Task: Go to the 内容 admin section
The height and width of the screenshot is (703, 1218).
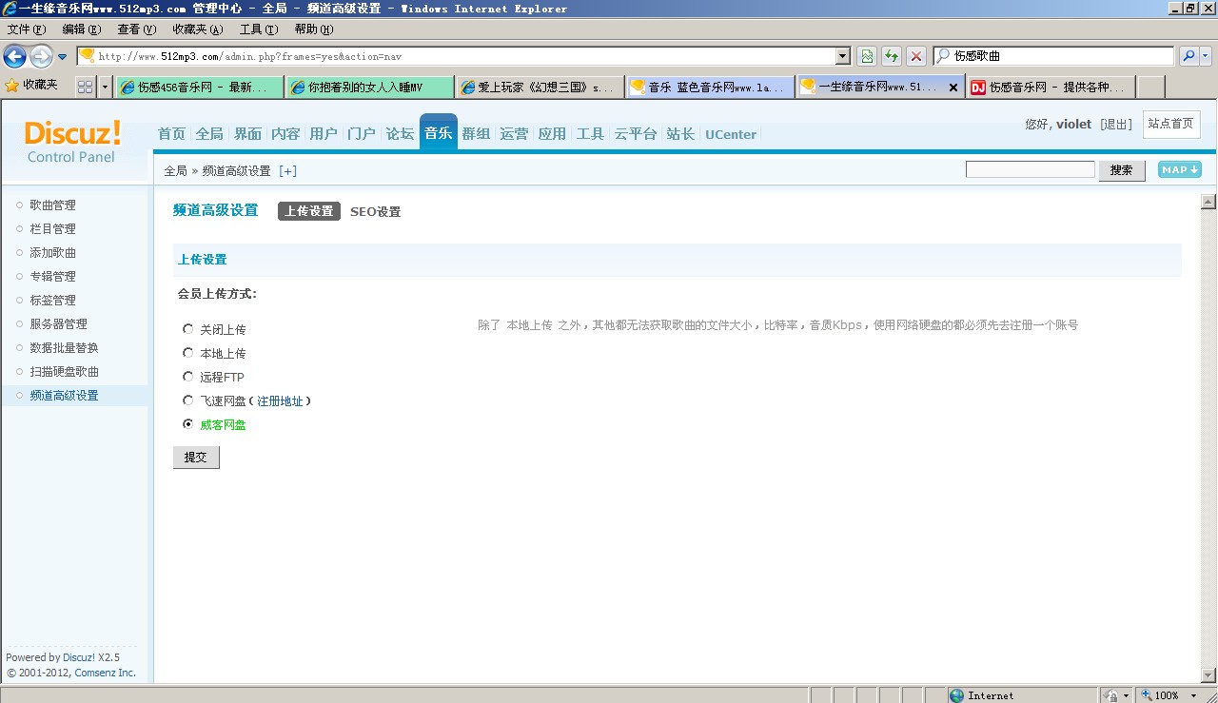Action: [285, 134]
